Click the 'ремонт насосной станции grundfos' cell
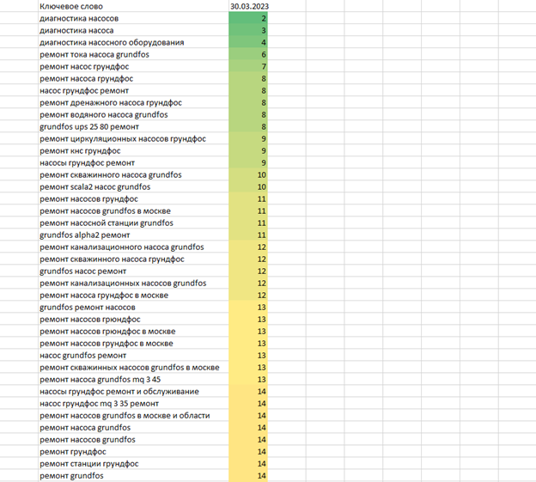The width and height of the screenshot is (536, 482). (133, 223)
